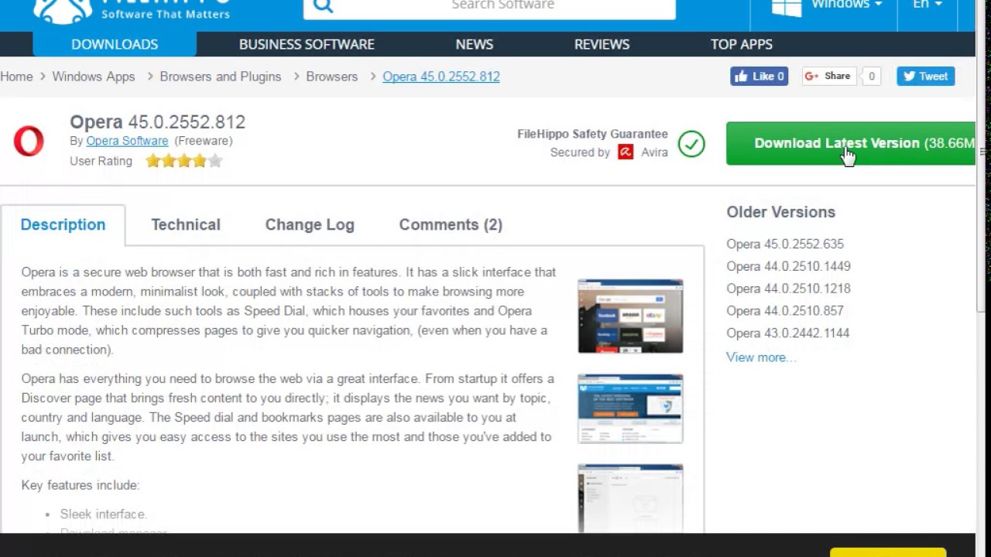Click the Windows logo icon in header

(x=786, y=7)
